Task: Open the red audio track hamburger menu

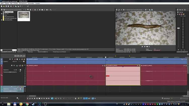Action: (2, 65)
